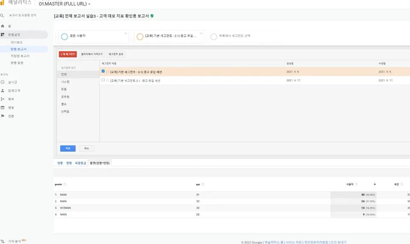The image size is (410, 244).
Task: Open the 전환 conversions flag icon
Action: (x=3, y=116)
